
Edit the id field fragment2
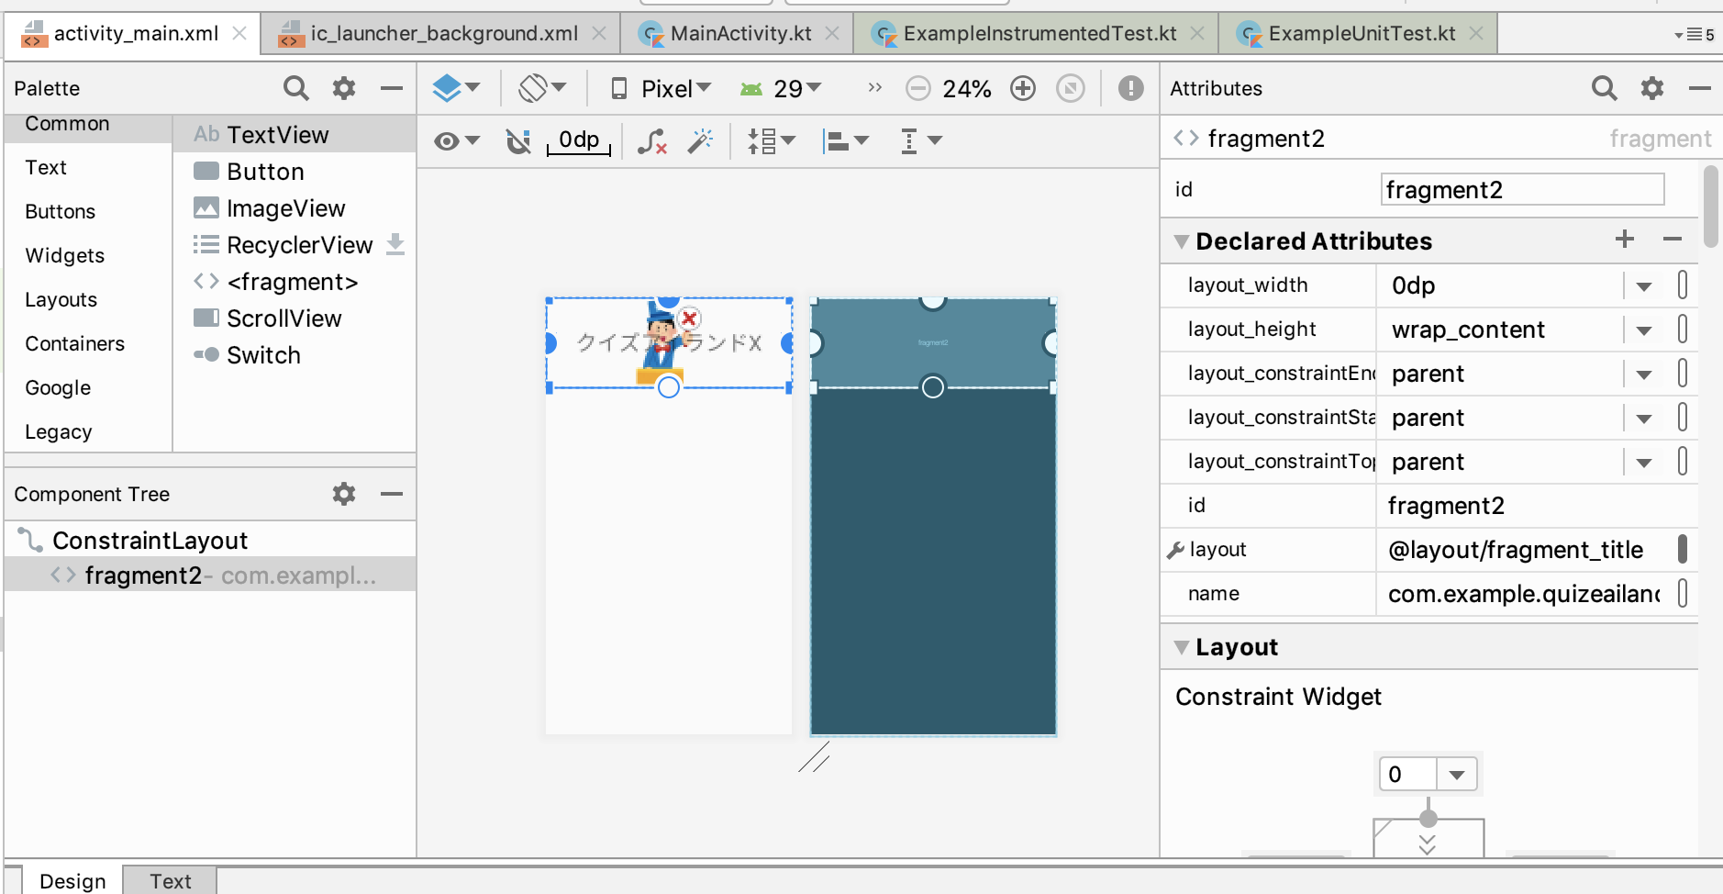point(1522,190)
